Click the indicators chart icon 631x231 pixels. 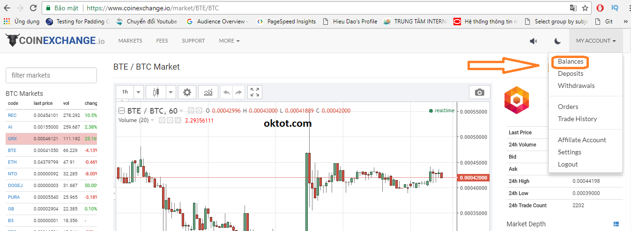click(208, 92)
